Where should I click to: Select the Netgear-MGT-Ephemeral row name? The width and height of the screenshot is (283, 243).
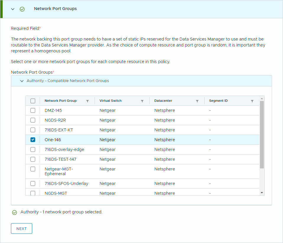click(59, 171)
